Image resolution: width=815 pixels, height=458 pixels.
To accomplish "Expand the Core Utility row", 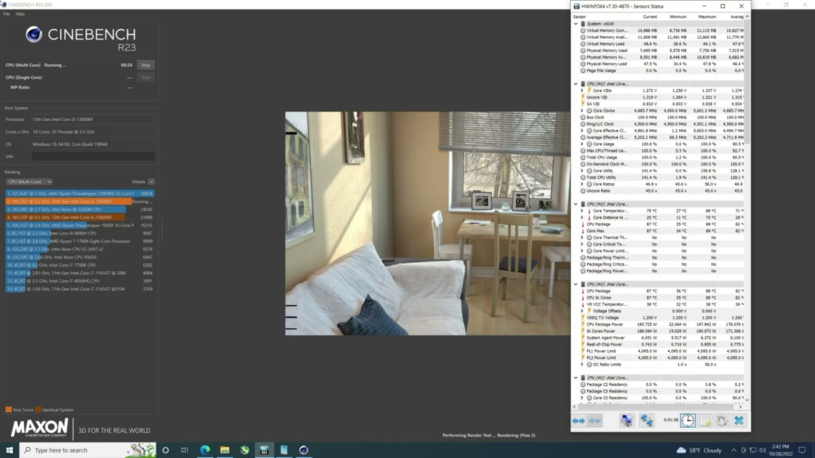I will pyautogui.click(x=582, y=170).
